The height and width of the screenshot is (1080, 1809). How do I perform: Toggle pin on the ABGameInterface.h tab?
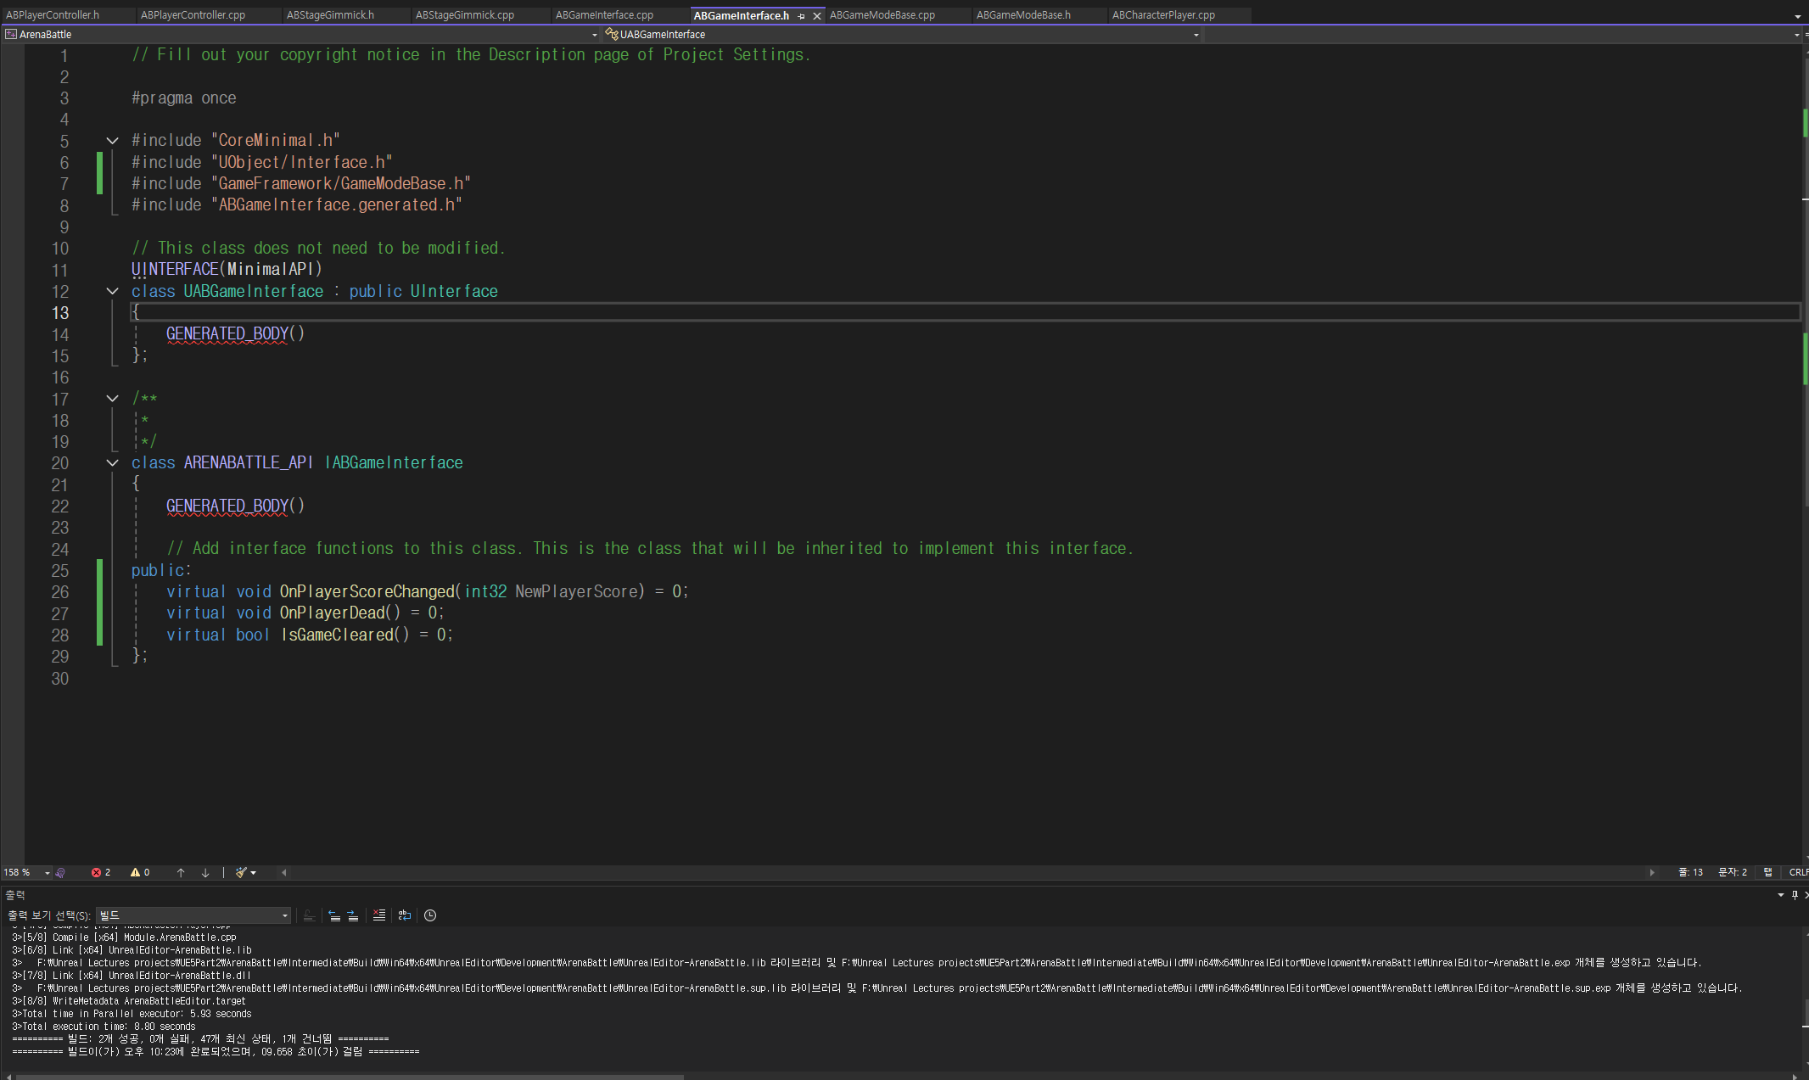point(801,16)
